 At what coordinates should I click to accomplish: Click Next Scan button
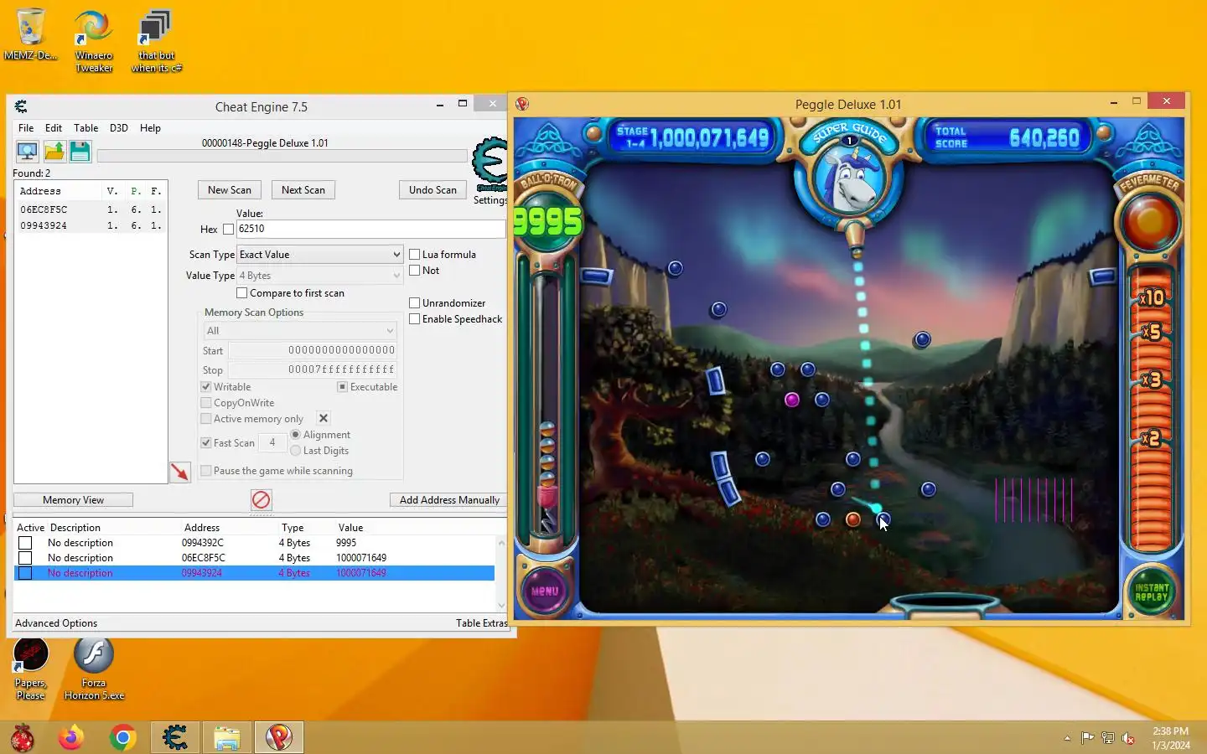coord(303,190)
